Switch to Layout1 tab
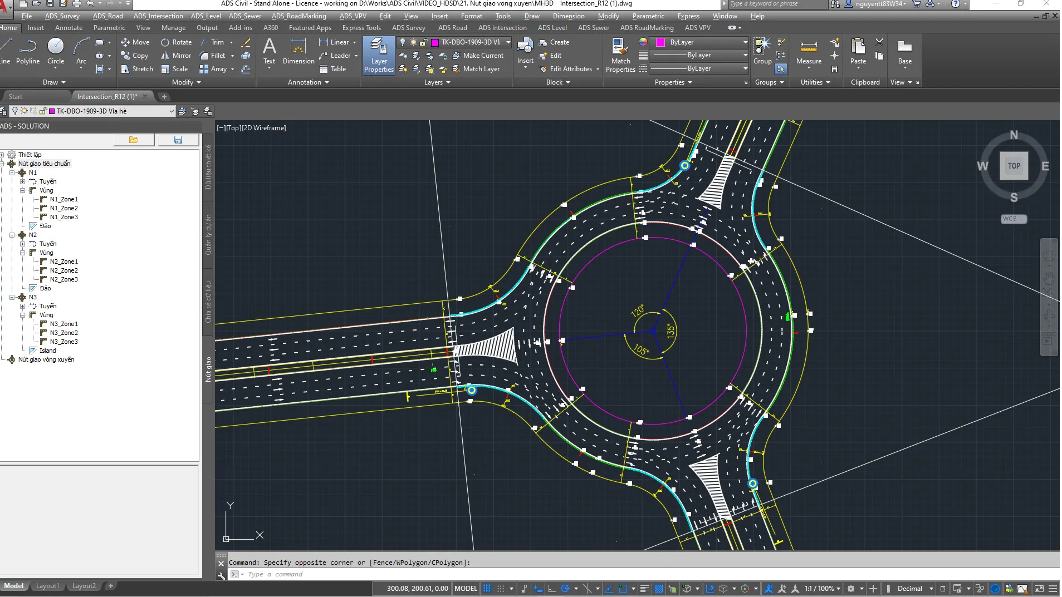 [47, 586]
